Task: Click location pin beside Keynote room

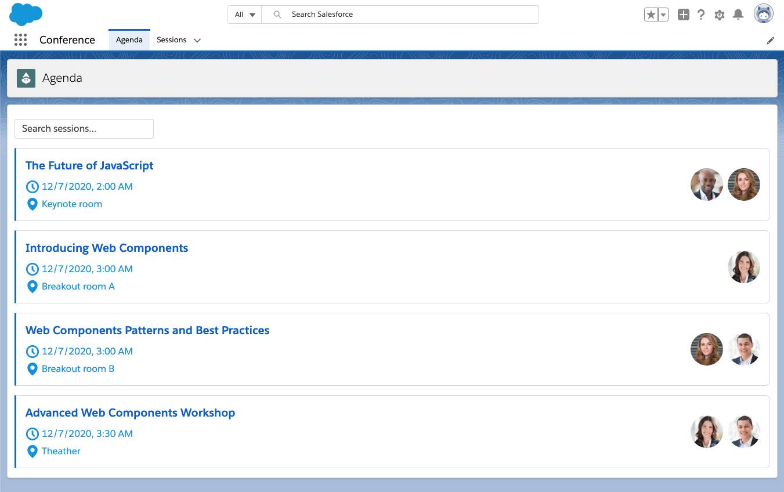Action: [x=32, y=204]
